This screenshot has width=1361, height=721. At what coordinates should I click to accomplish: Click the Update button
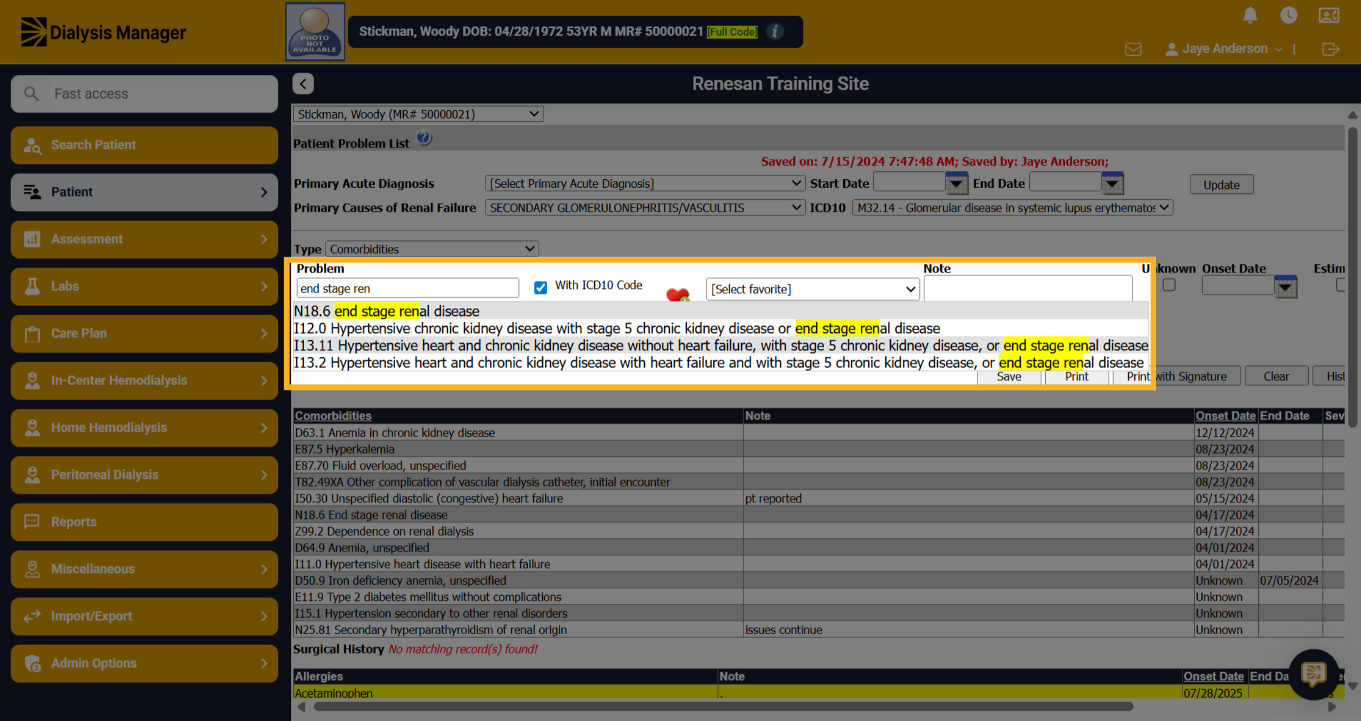(1221, 184)
